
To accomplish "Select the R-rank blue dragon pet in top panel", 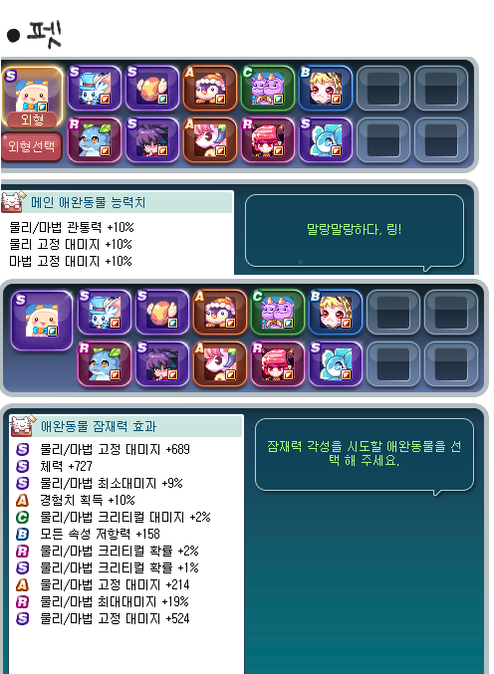I will 95,140.
